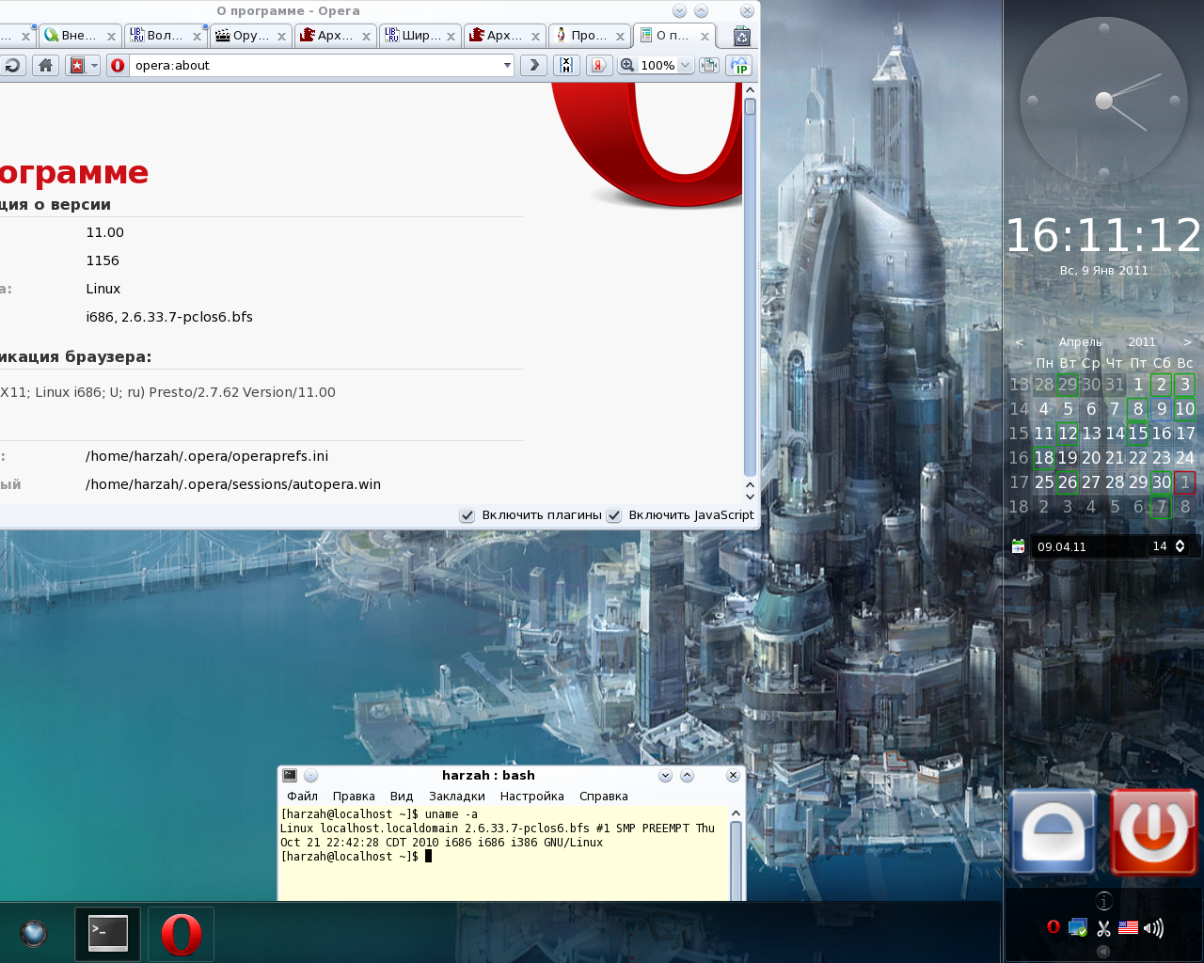
Task: Click the 09.04.11 date input field
Action: [x=1088, y=546]
